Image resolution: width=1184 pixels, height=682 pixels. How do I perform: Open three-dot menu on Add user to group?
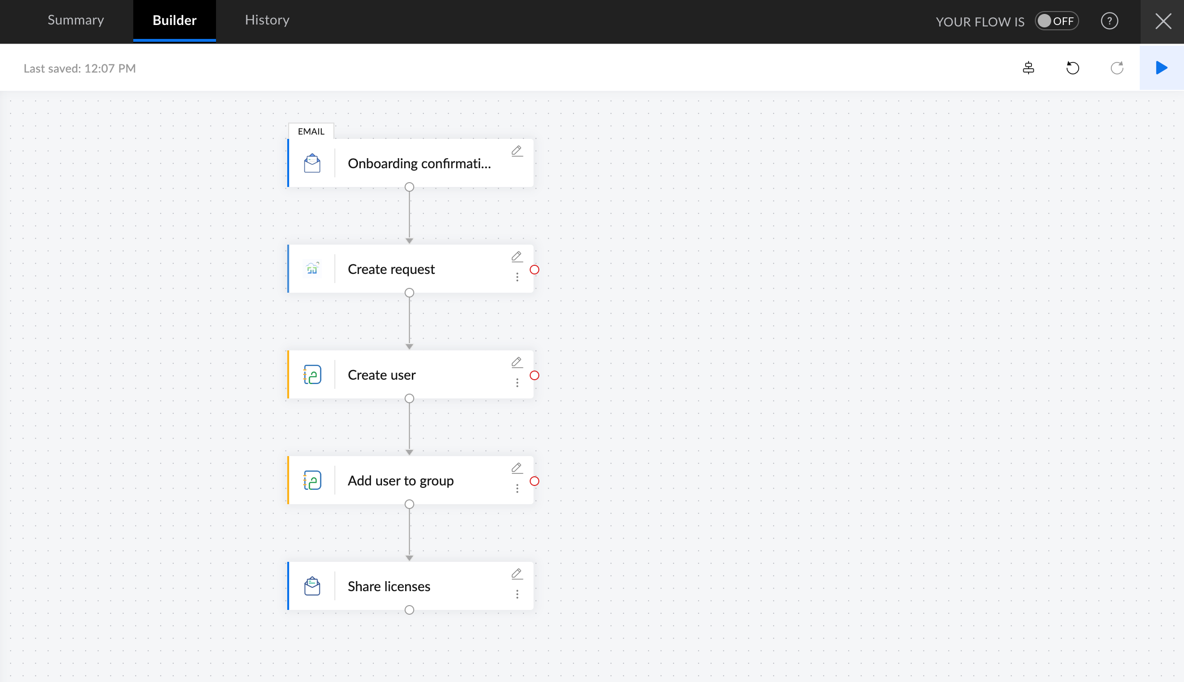click(x=517, y=489)
